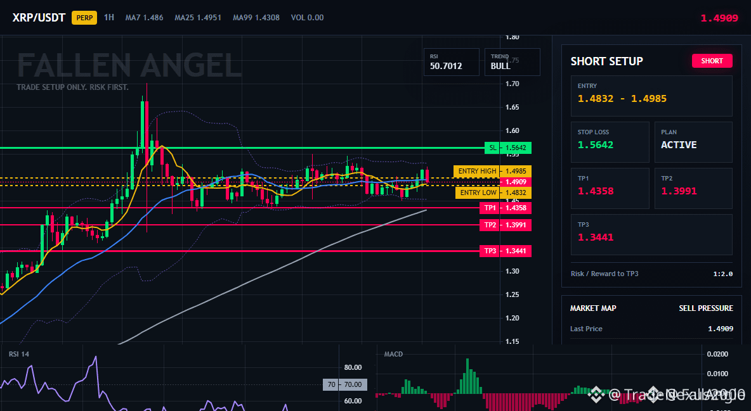
Task: Click the SELL PRESSURE status text
Action: [x=705, y=308]
